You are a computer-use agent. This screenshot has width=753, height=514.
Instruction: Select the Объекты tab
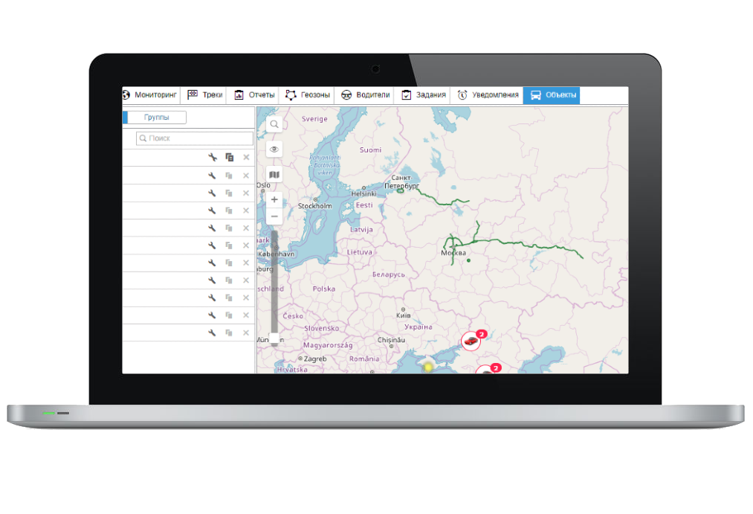552,95
